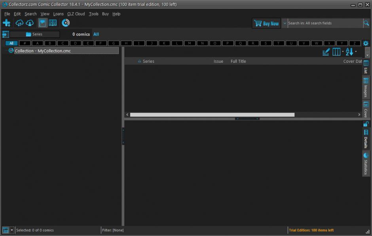Switch to the Details panel tab
The width and height of the screenshot is (372, 236).
(366, 139)
